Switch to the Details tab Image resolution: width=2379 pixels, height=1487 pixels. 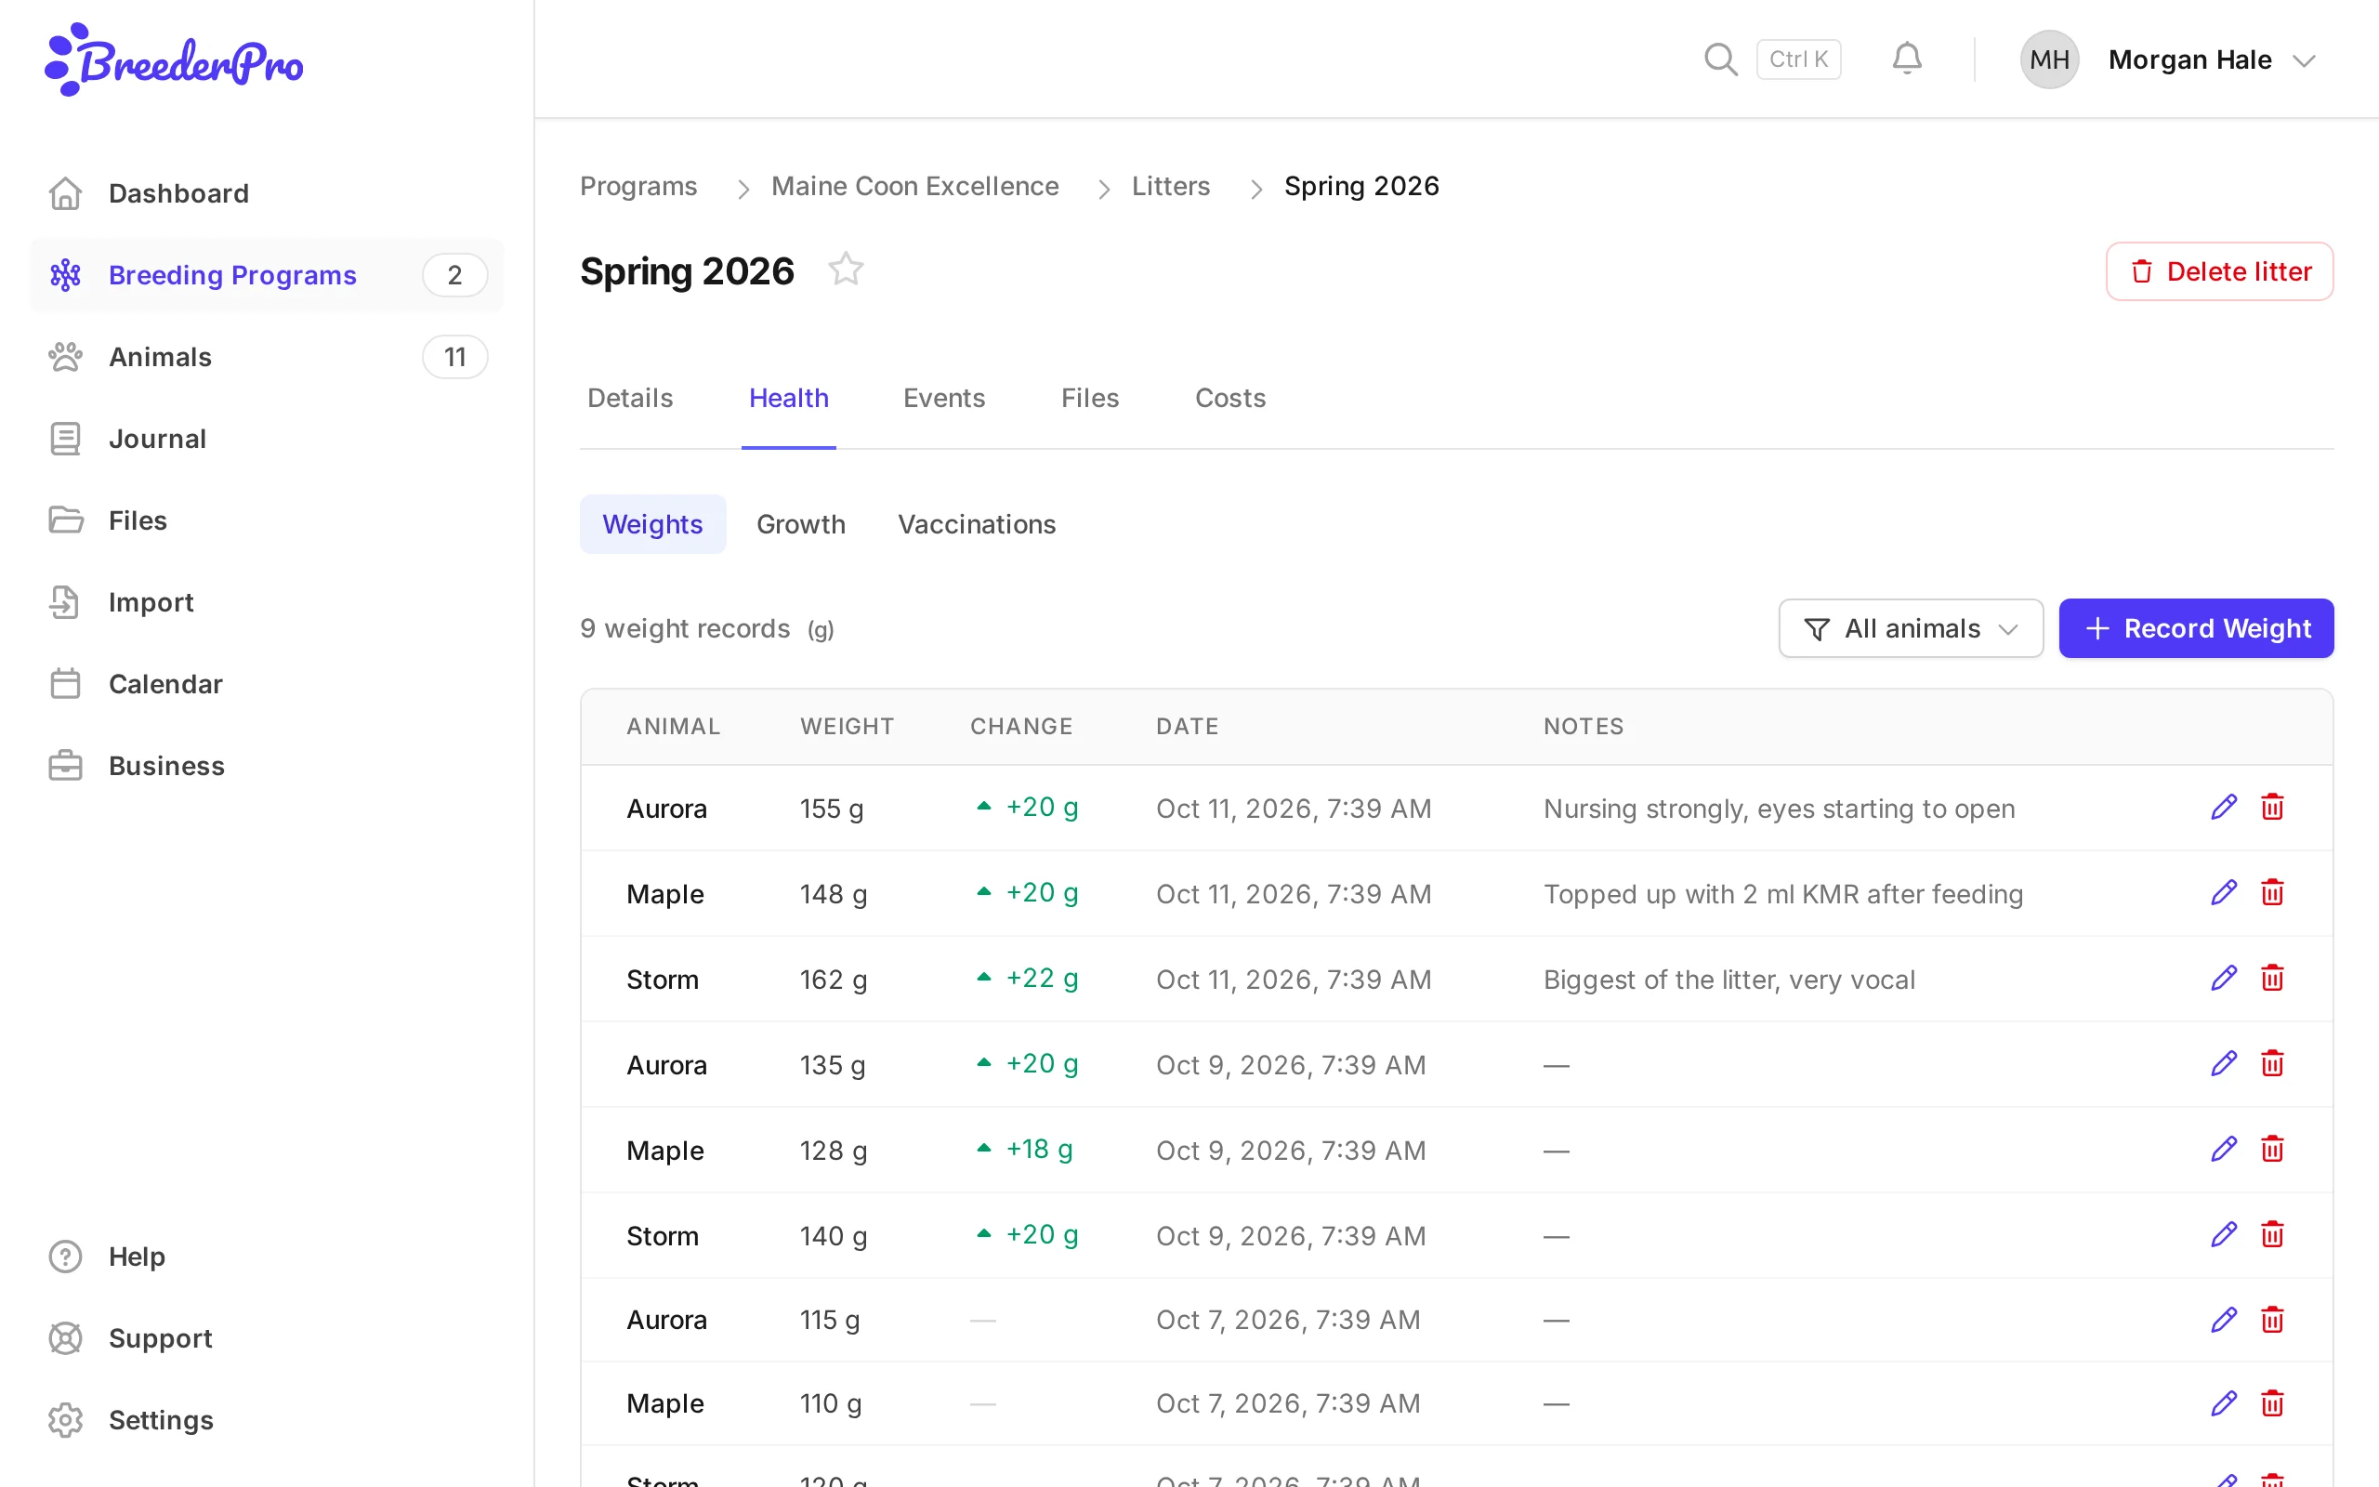tap(630, 398)
